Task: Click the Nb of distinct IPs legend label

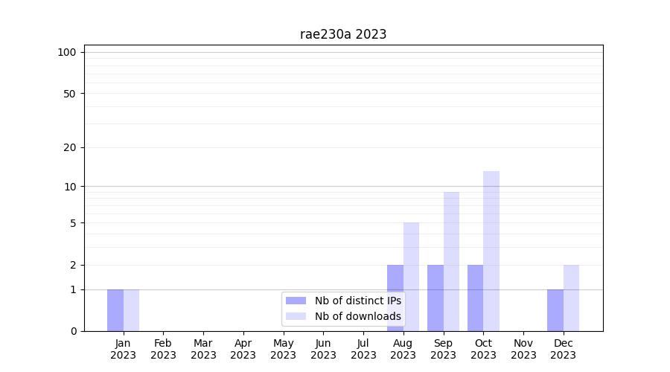Action: click(358, 301)
